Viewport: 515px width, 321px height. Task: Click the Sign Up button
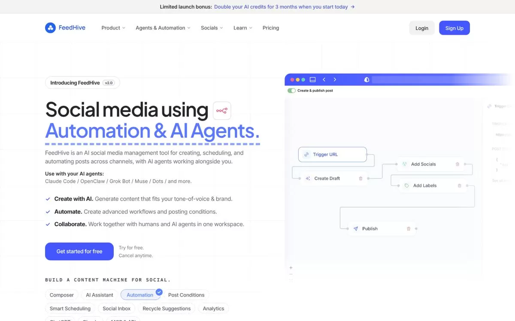pos(454,28)
